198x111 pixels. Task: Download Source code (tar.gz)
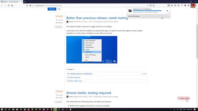click(x=75, y=81)
